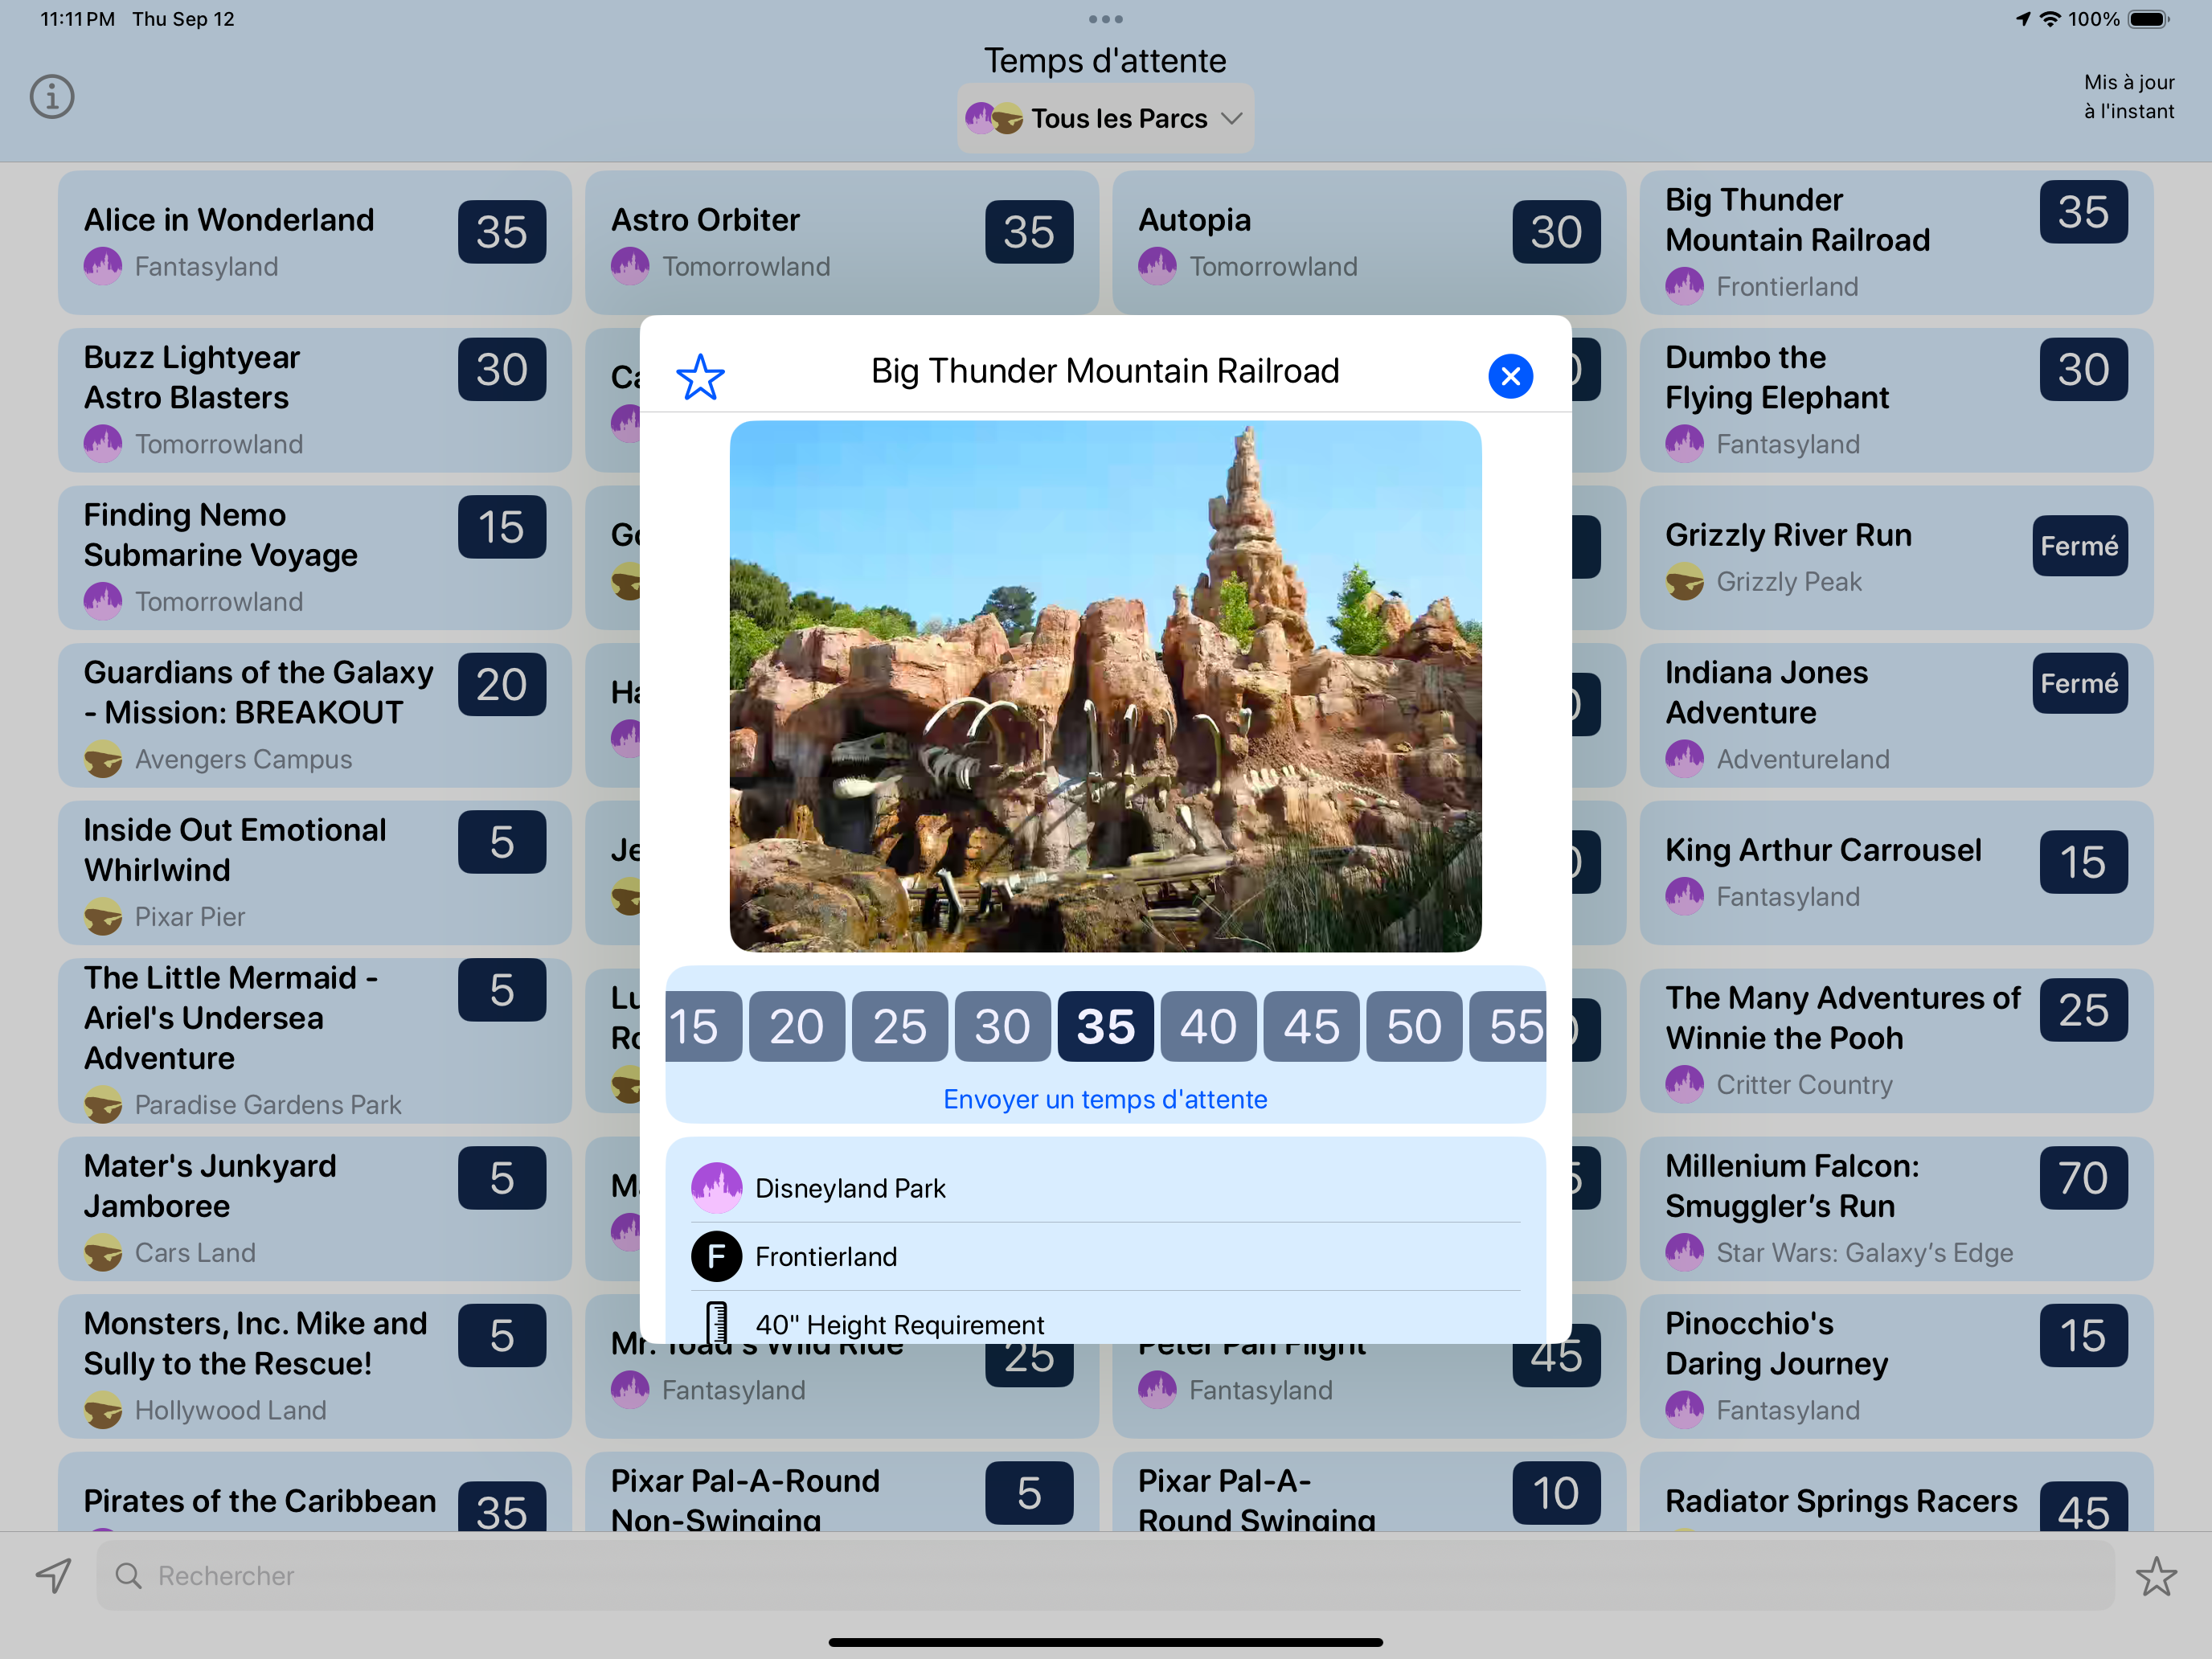Focus the Rechercher search field
Viewport: 2212px width, 1659px height.
pos(1105,1575)
